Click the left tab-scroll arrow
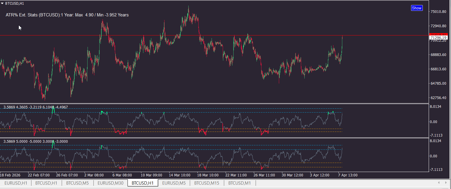Image resolution: width=451 pixels, height=189 pixels. [439, 183]
